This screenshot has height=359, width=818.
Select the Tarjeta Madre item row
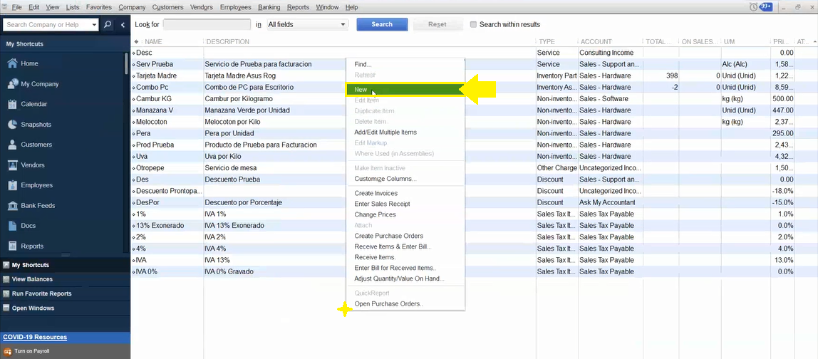(475, 76)
